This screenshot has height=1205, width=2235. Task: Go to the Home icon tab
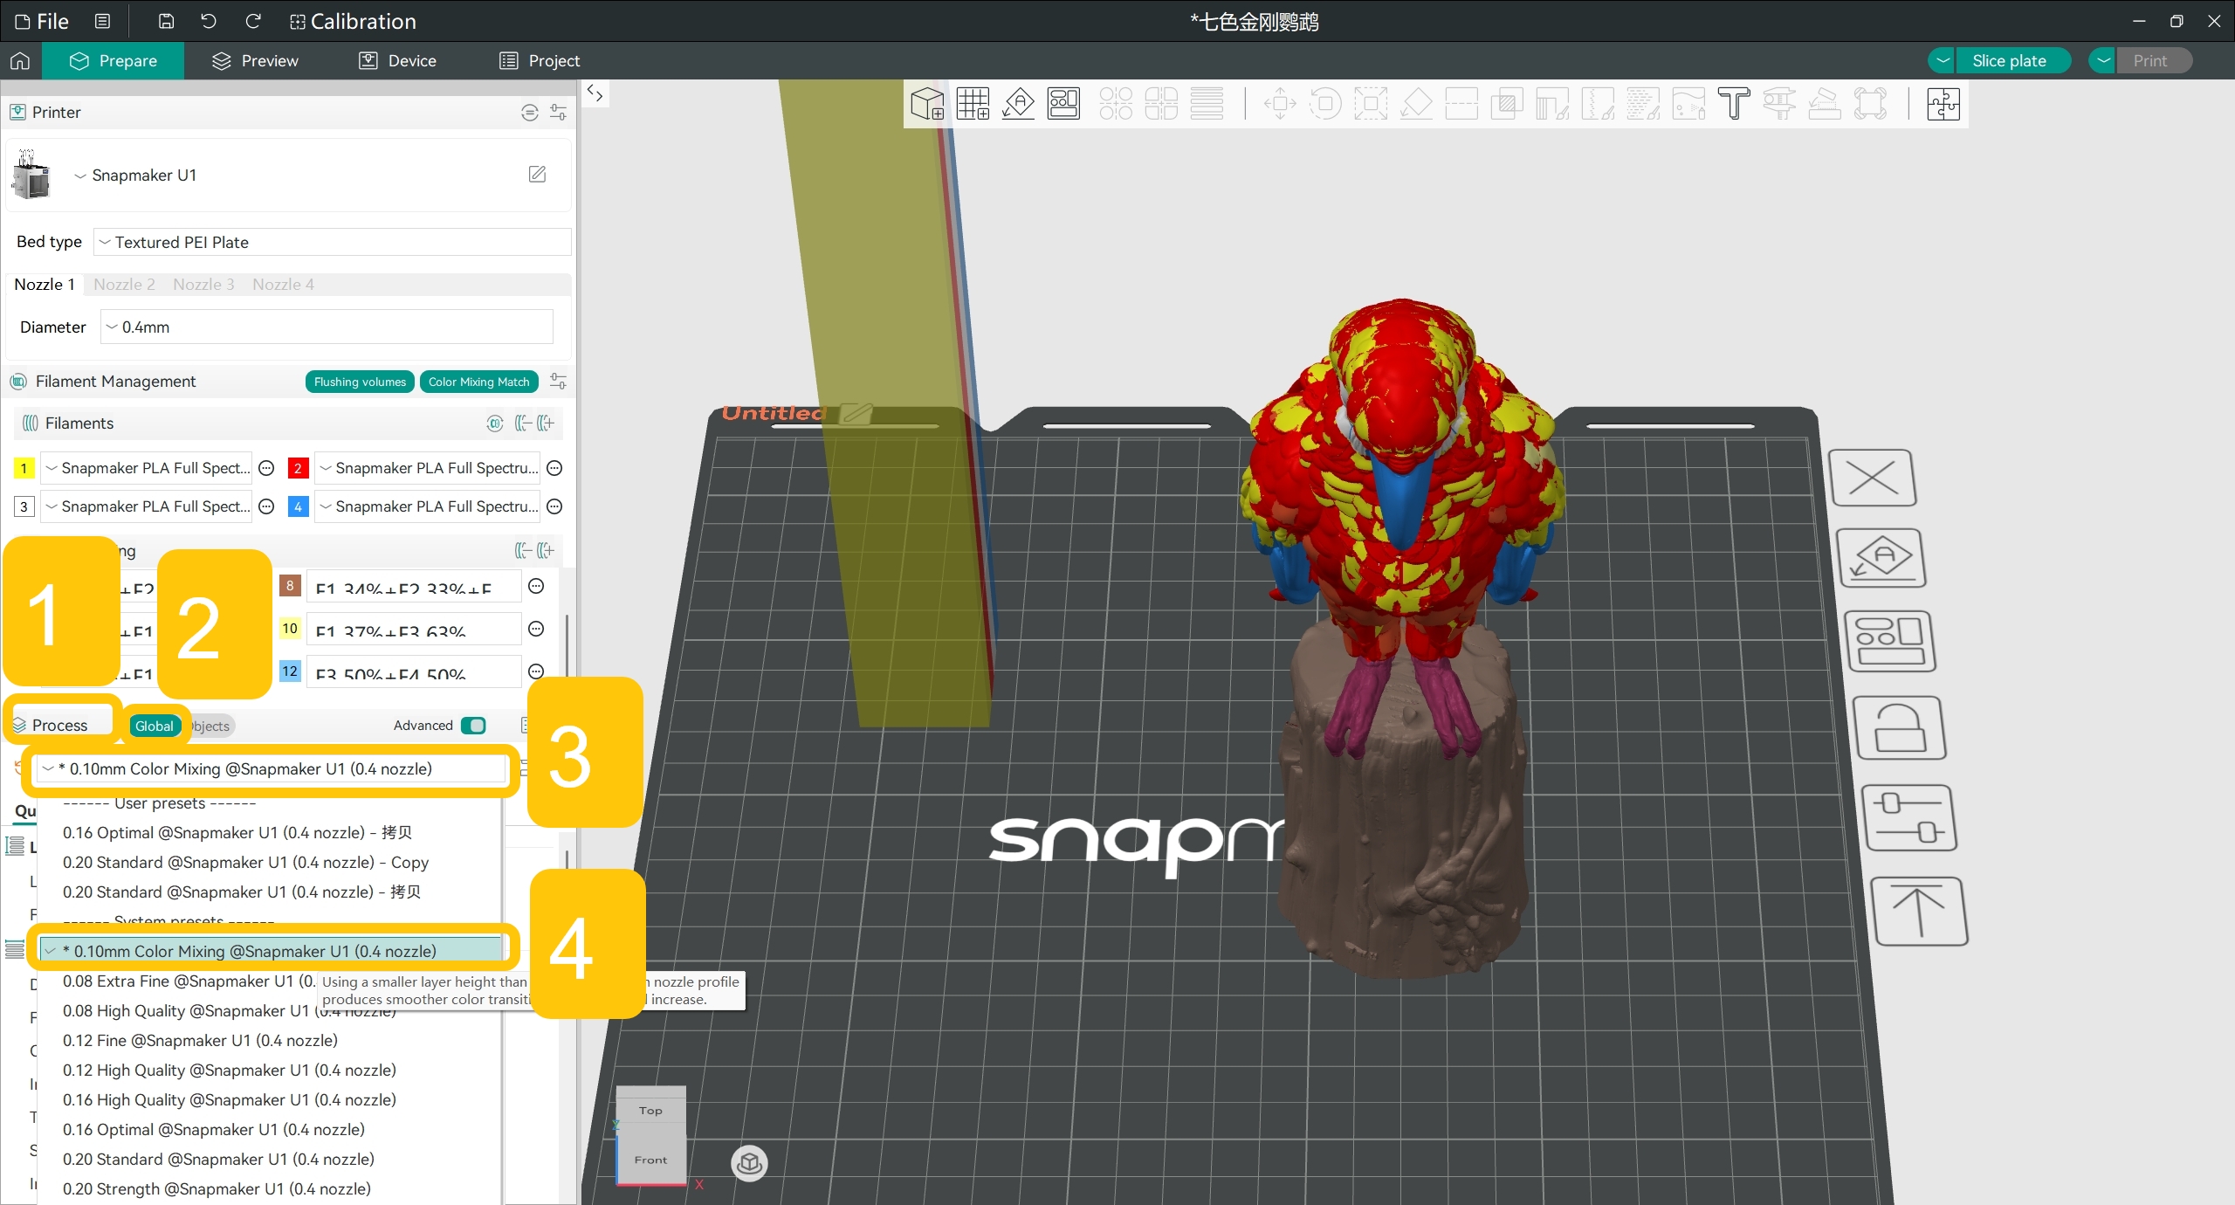point(20,61)
